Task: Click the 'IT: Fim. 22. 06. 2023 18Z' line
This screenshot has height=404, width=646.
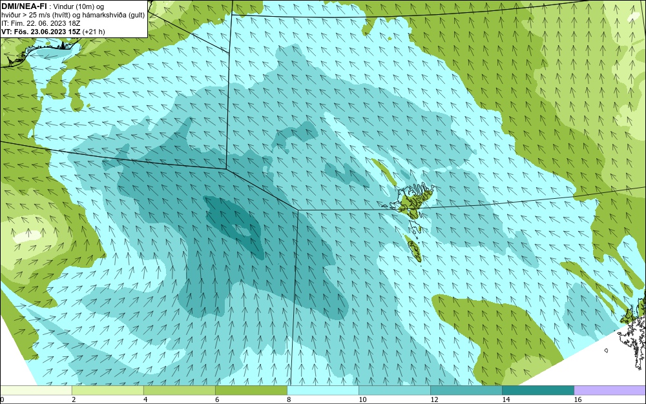Action: coord(41,23)
